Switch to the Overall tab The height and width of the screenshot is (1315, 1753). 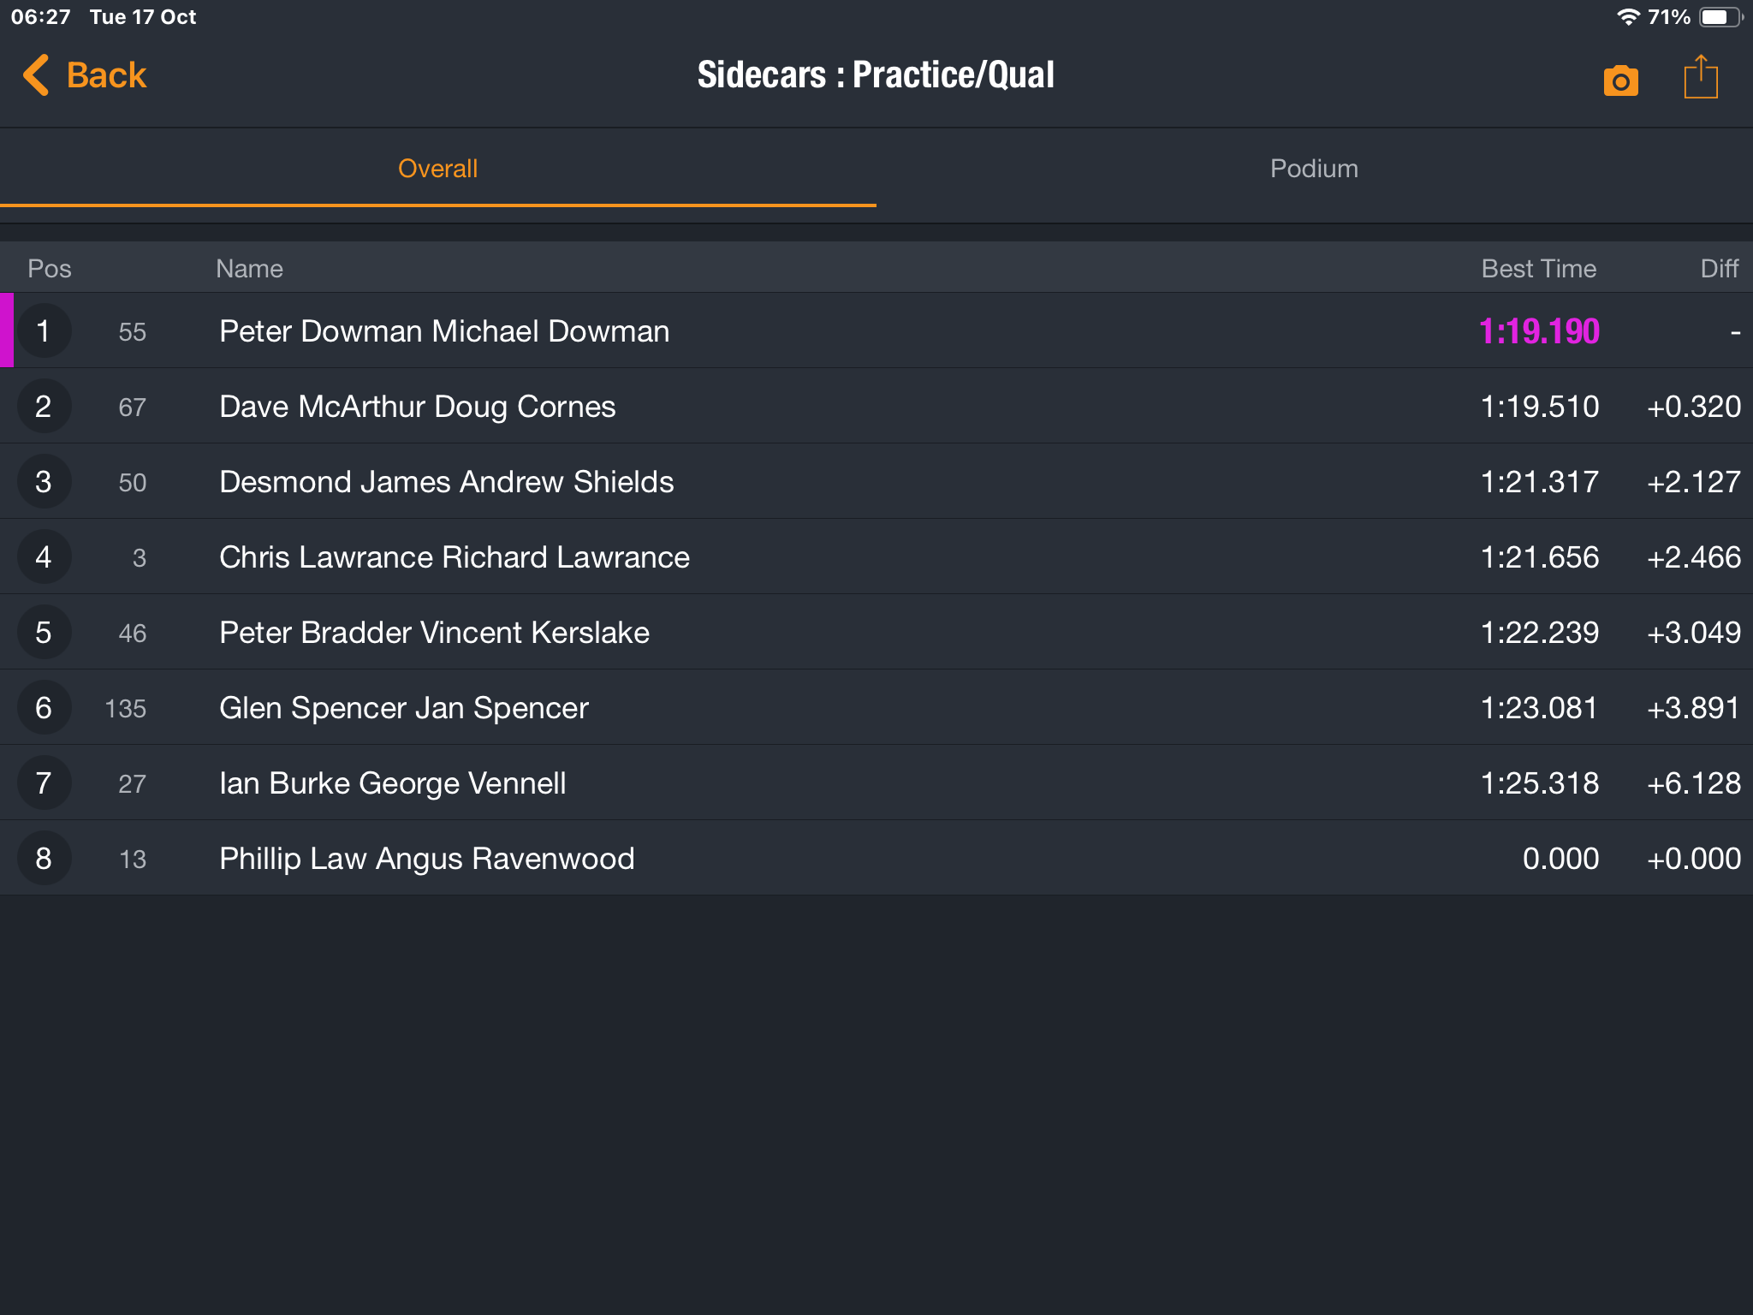[x=437, y=169]
